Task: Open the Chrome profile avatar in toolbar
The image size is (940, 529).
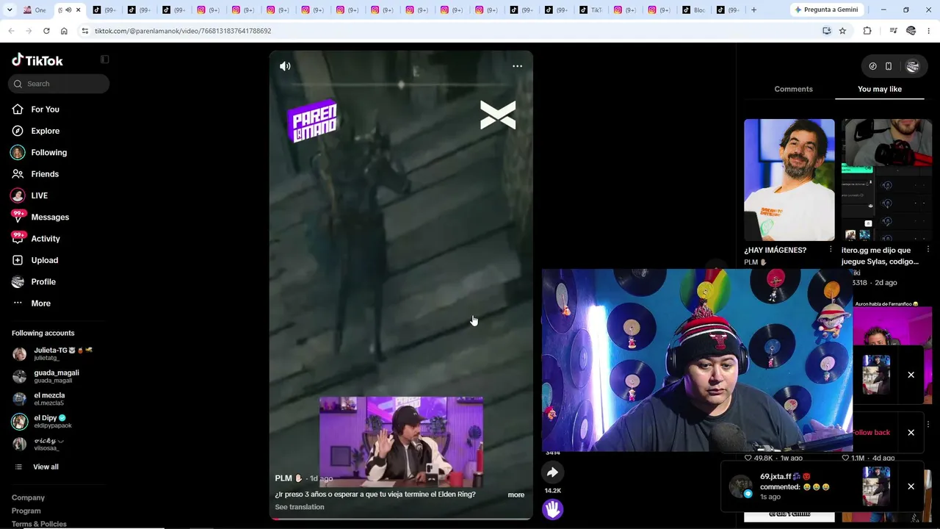Action: pyautogui.click(x=911, y=31)
